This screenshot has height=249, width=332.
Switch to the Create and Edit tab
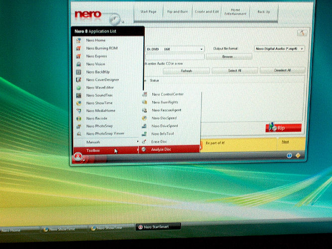[x=207, y=12]
